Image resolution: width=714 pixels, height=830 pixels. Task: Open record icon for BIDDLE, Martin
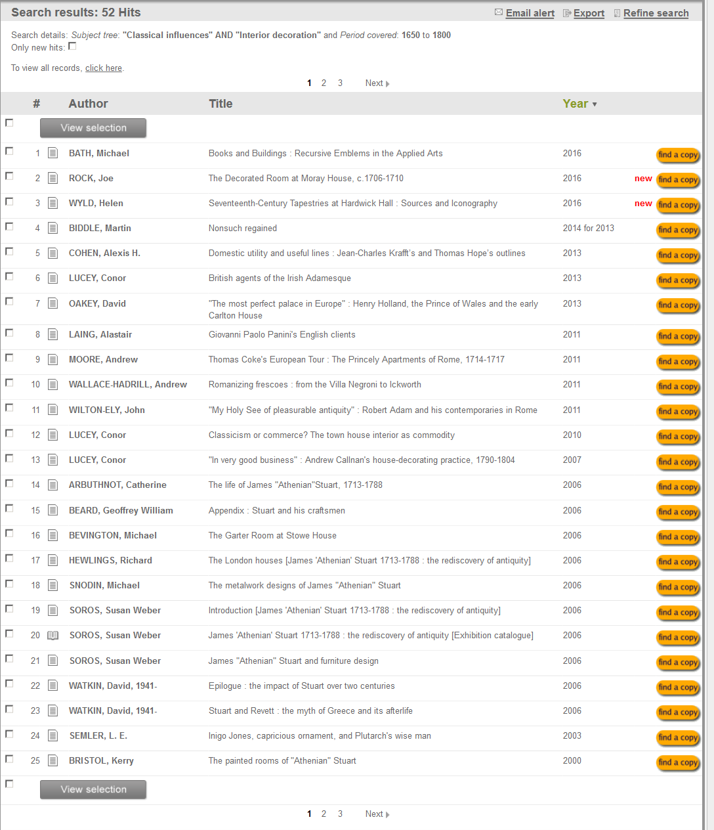(53, 229)
